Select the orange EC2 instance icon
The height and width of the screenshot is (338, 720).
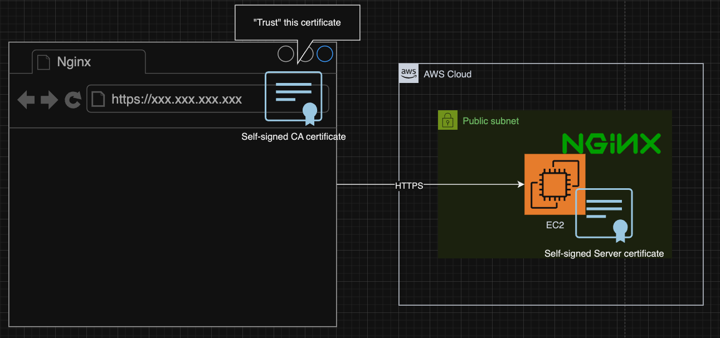pos(554,184)
